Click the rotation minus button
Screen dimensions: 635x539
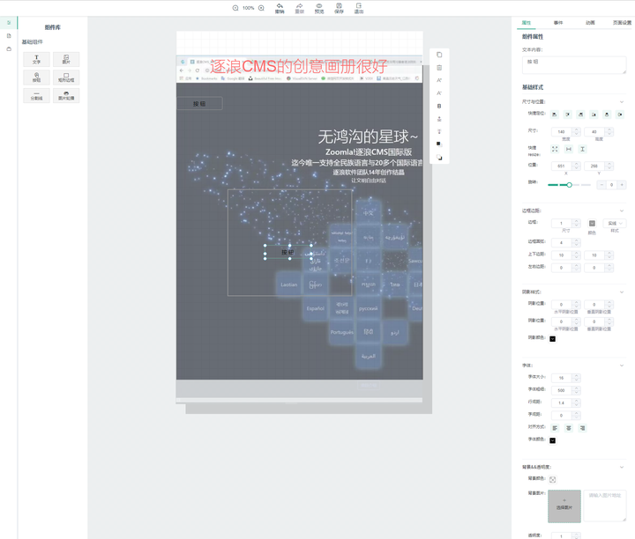601,185
